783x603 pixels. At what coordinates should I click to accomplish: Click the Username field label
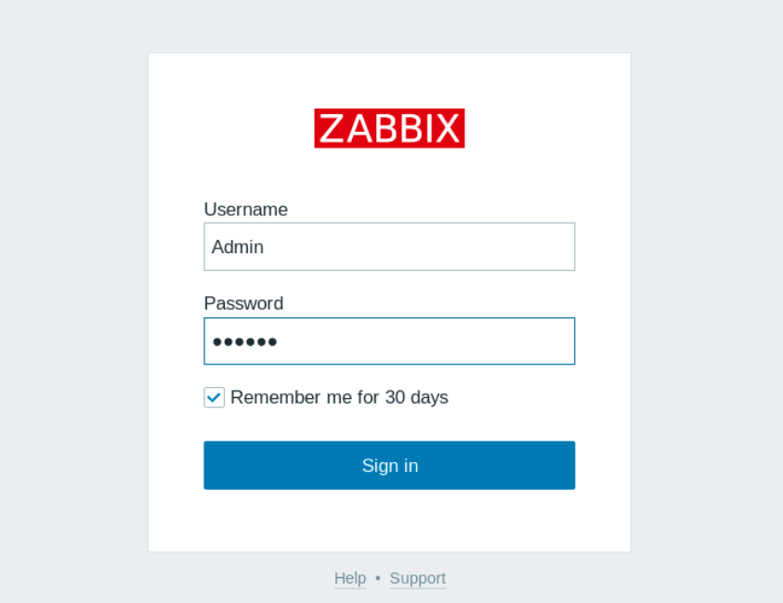click(245, 210)
